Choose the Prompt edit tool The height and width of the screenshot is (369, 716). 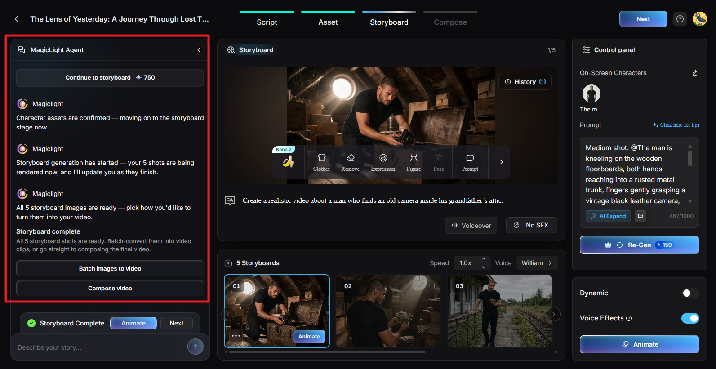(470, 162)
